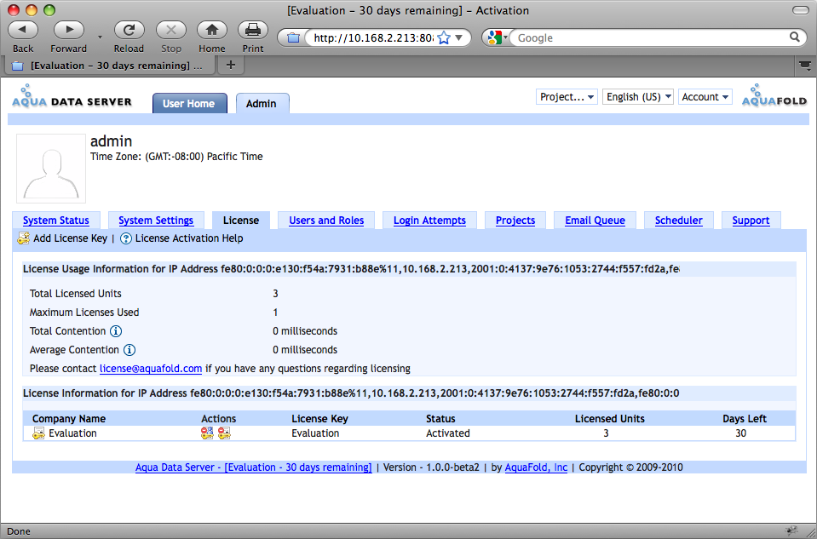Click second action icon in Evaluation row
This screenshot has height=539, width=817.
coord(224,433)
